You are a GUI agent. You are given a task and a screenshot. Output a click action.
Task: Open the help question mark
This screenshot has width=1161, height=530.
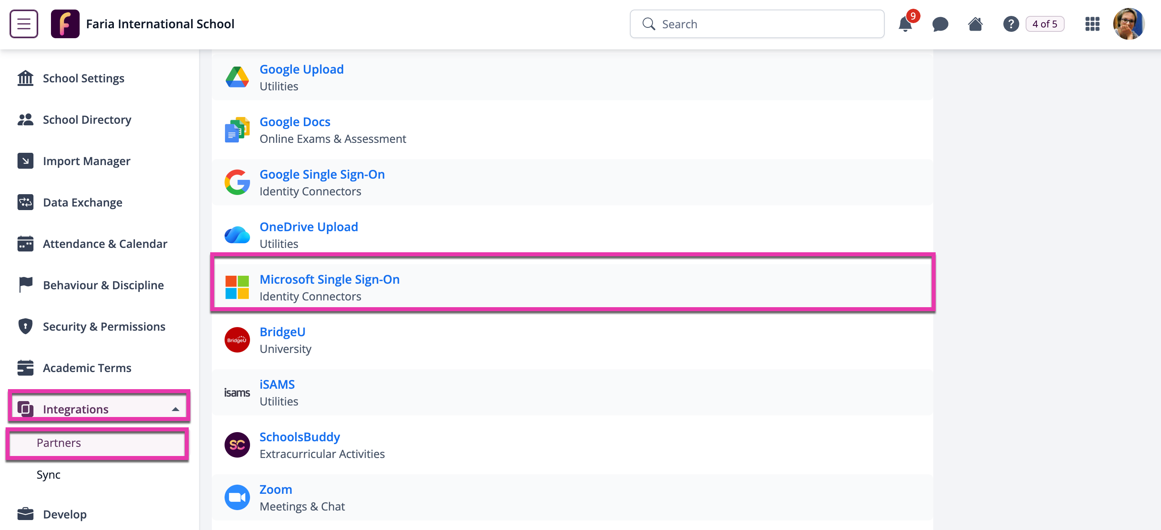point(1011,24)
